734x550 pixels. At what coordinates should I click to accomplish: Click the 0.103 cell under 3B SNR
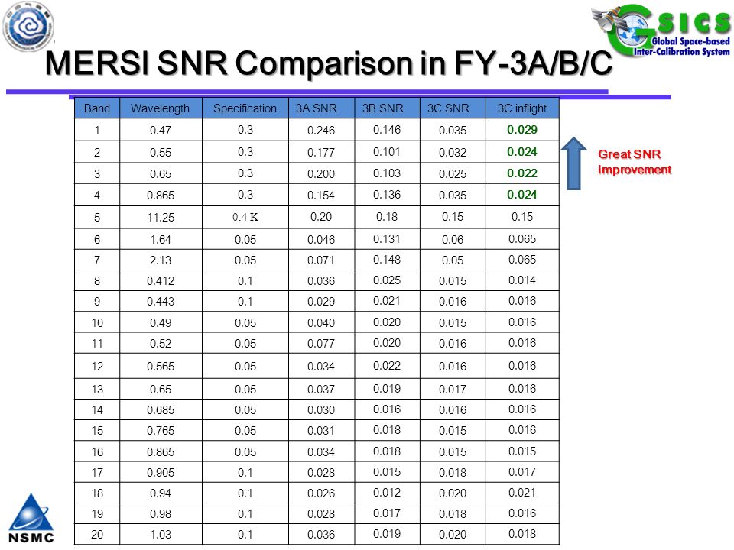coord(387,173)
